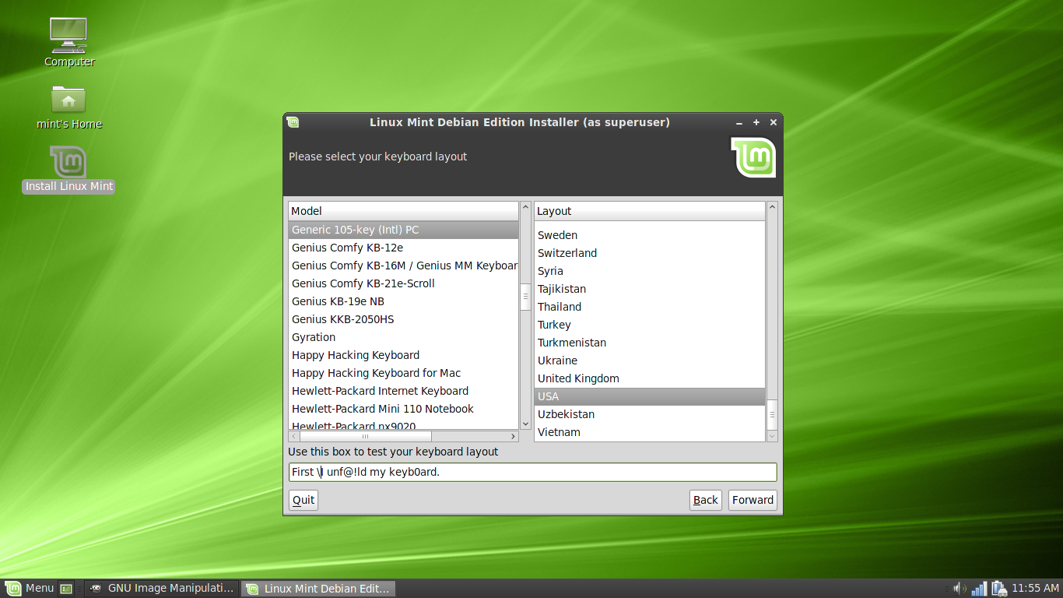This screenshot has width=1063, height=598.
Task: Select United Kingdom layout
Action: pyautogui.click(x=650, y=378)
